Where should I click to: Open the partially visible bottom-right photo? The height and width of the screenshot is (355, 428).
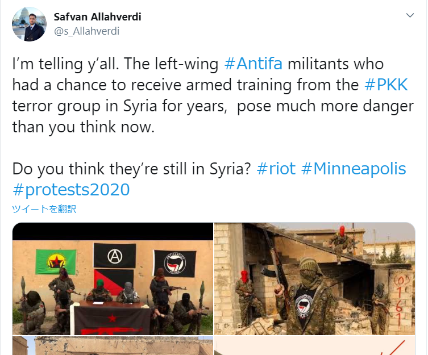pyautogui.click(x=315, y=346)
